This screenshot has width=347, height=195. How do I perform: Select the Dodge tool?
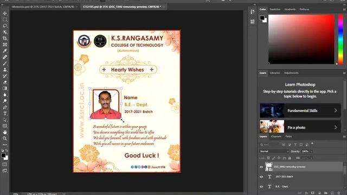[5, 101]
